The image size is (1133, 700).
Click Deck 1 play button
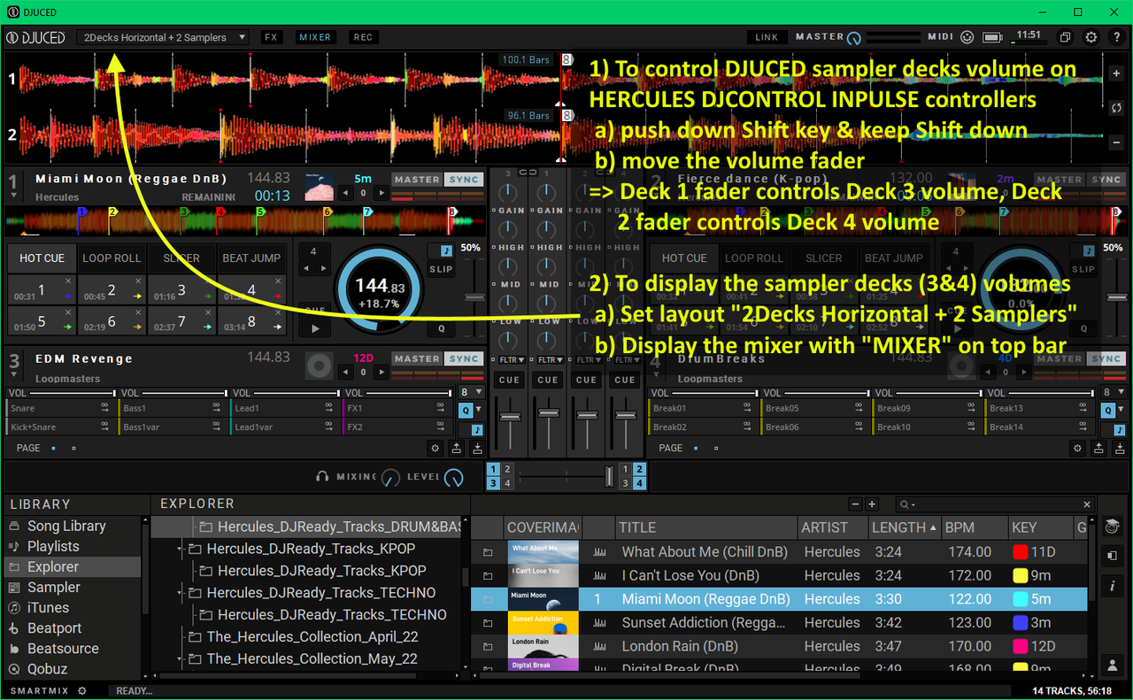(x=314, y=327)
